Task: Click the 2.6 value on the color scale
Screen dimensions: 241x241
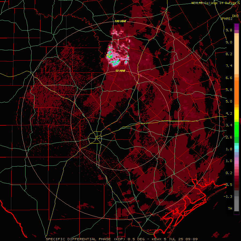Action: [229, 137]
